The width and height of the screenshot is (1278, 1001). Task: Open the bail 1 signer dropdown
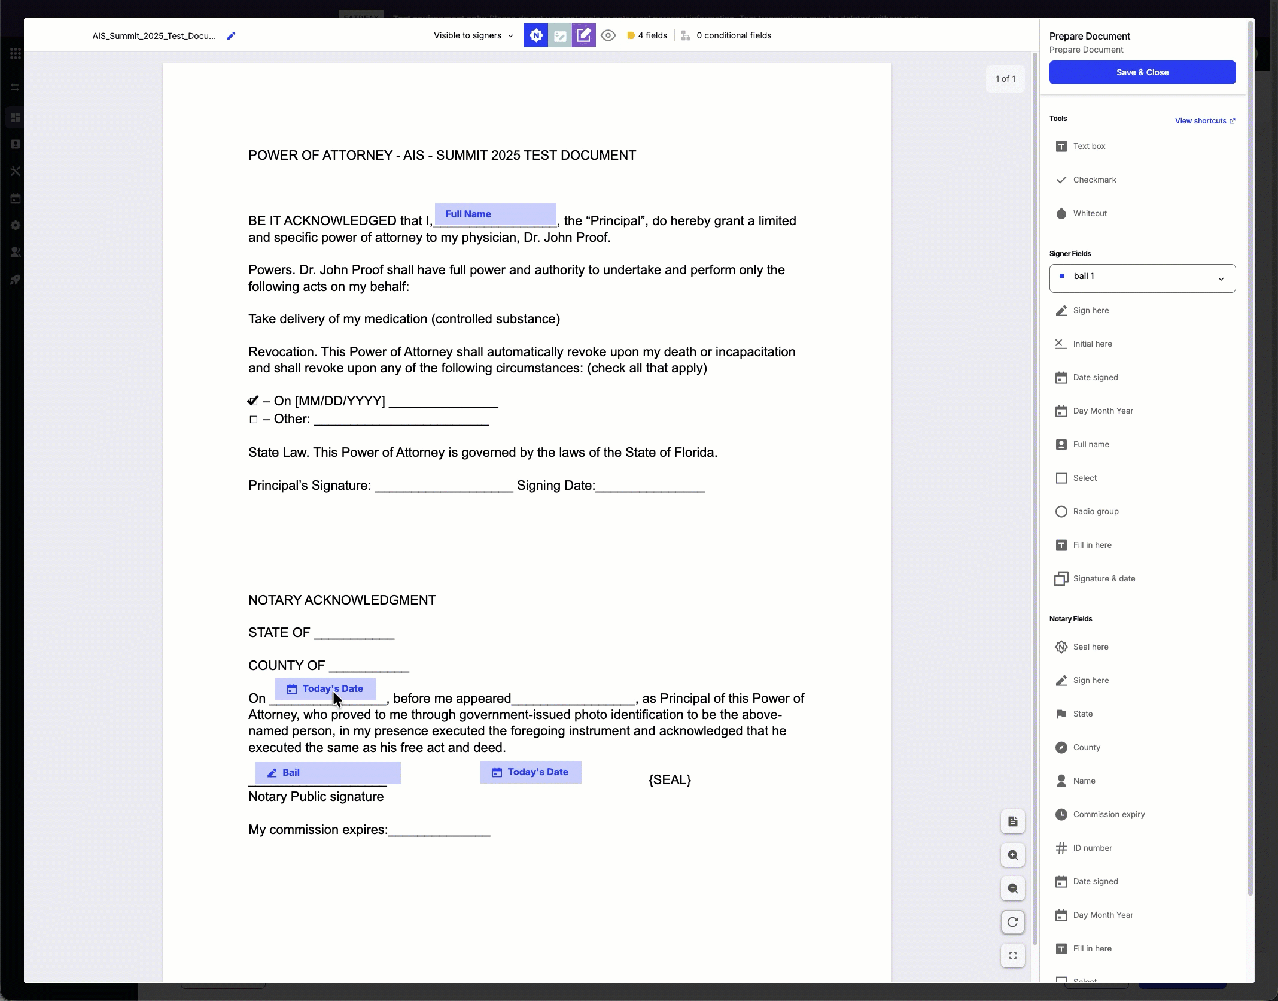pos(1142,278)
